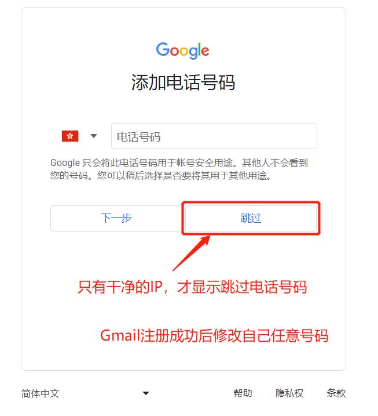Open the 隐私权 link
This screenshot has height=416, width=378.
pyautogui.click(x=289, y=393)
